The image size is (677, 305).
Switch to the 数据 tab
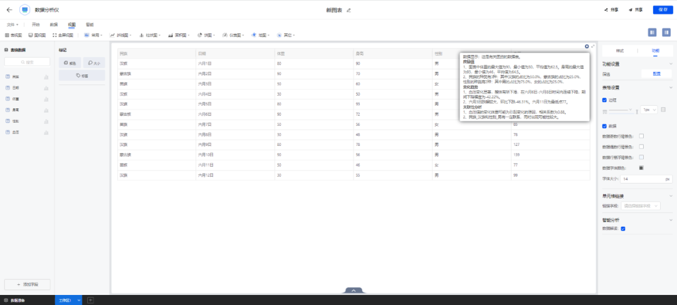(x=53, y=25)
